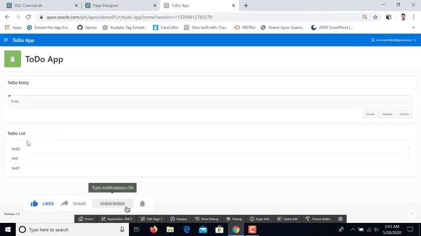Close the SQL Commands tab
The height and width of the screenshot is (236, 421).
[76, 5]
